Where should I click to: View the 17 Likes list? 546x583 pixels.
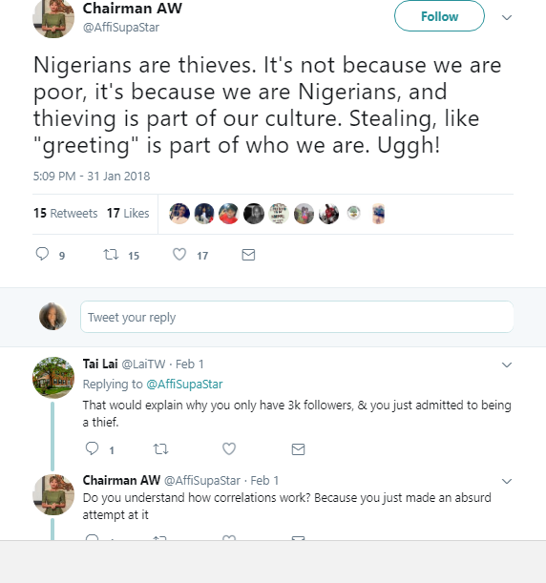coord(128,213)
